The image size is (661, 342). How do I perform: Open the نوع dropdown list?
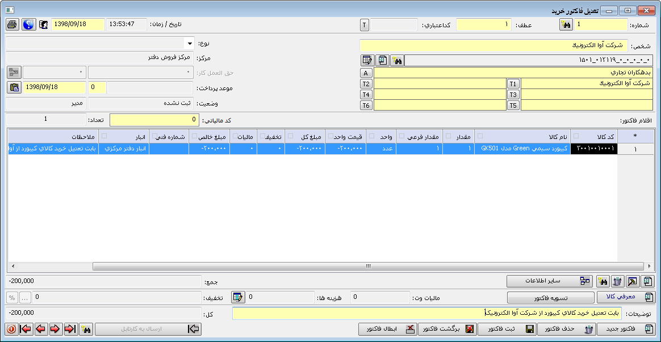pos(189,44)
